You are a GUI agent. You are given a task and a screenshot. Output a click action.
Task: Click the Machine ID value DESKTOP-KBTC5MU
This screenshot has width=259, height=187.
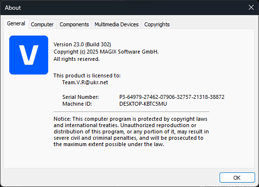tap(143, 104)
